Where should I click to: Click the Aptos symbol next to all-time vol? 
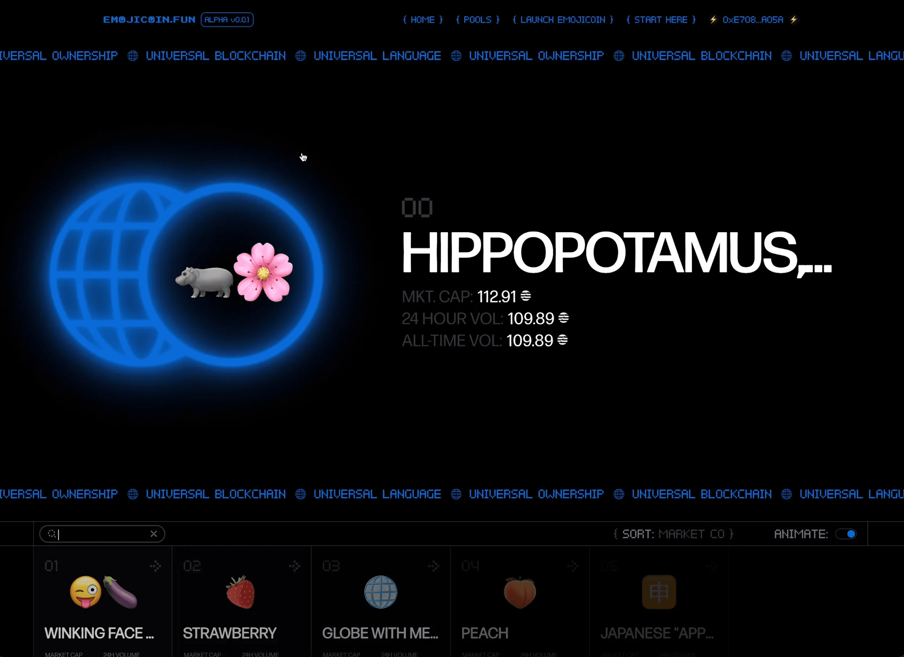563,340
